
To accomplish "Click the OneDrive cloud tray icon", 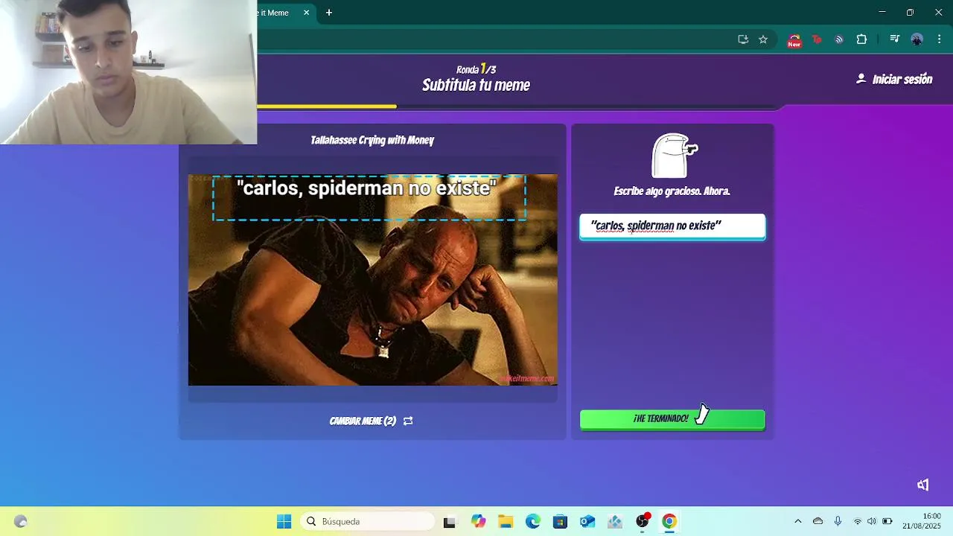I will [x=817, y=522].
